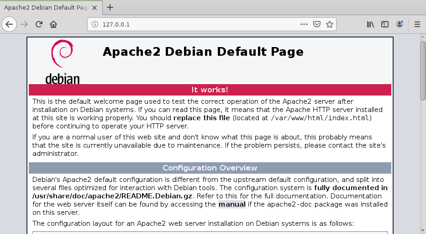Click the scrollbar up arrow
Viewport: 426px width, 234px height.
(423, 37)
